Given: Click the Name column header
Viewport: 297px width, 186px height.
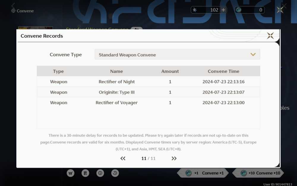Looking at the screenshot, I should (x=116, y=71).
